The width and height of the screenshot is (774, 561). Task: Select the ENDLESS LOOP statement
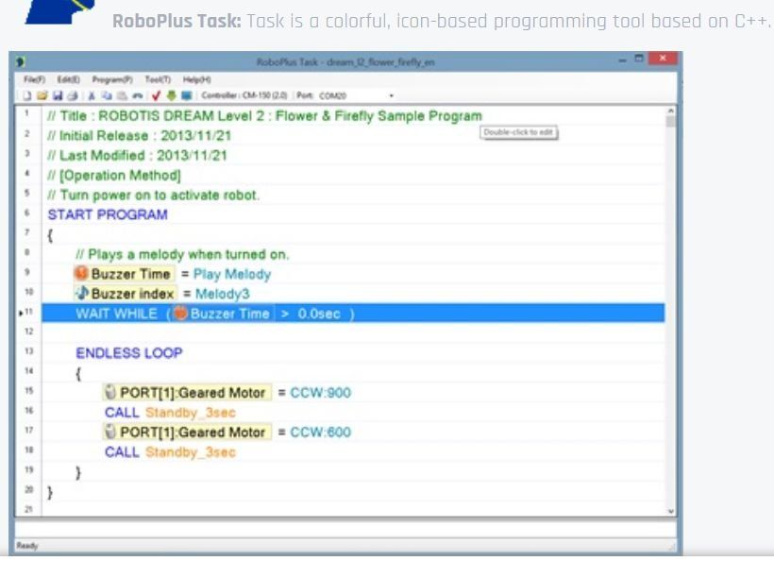128,353
